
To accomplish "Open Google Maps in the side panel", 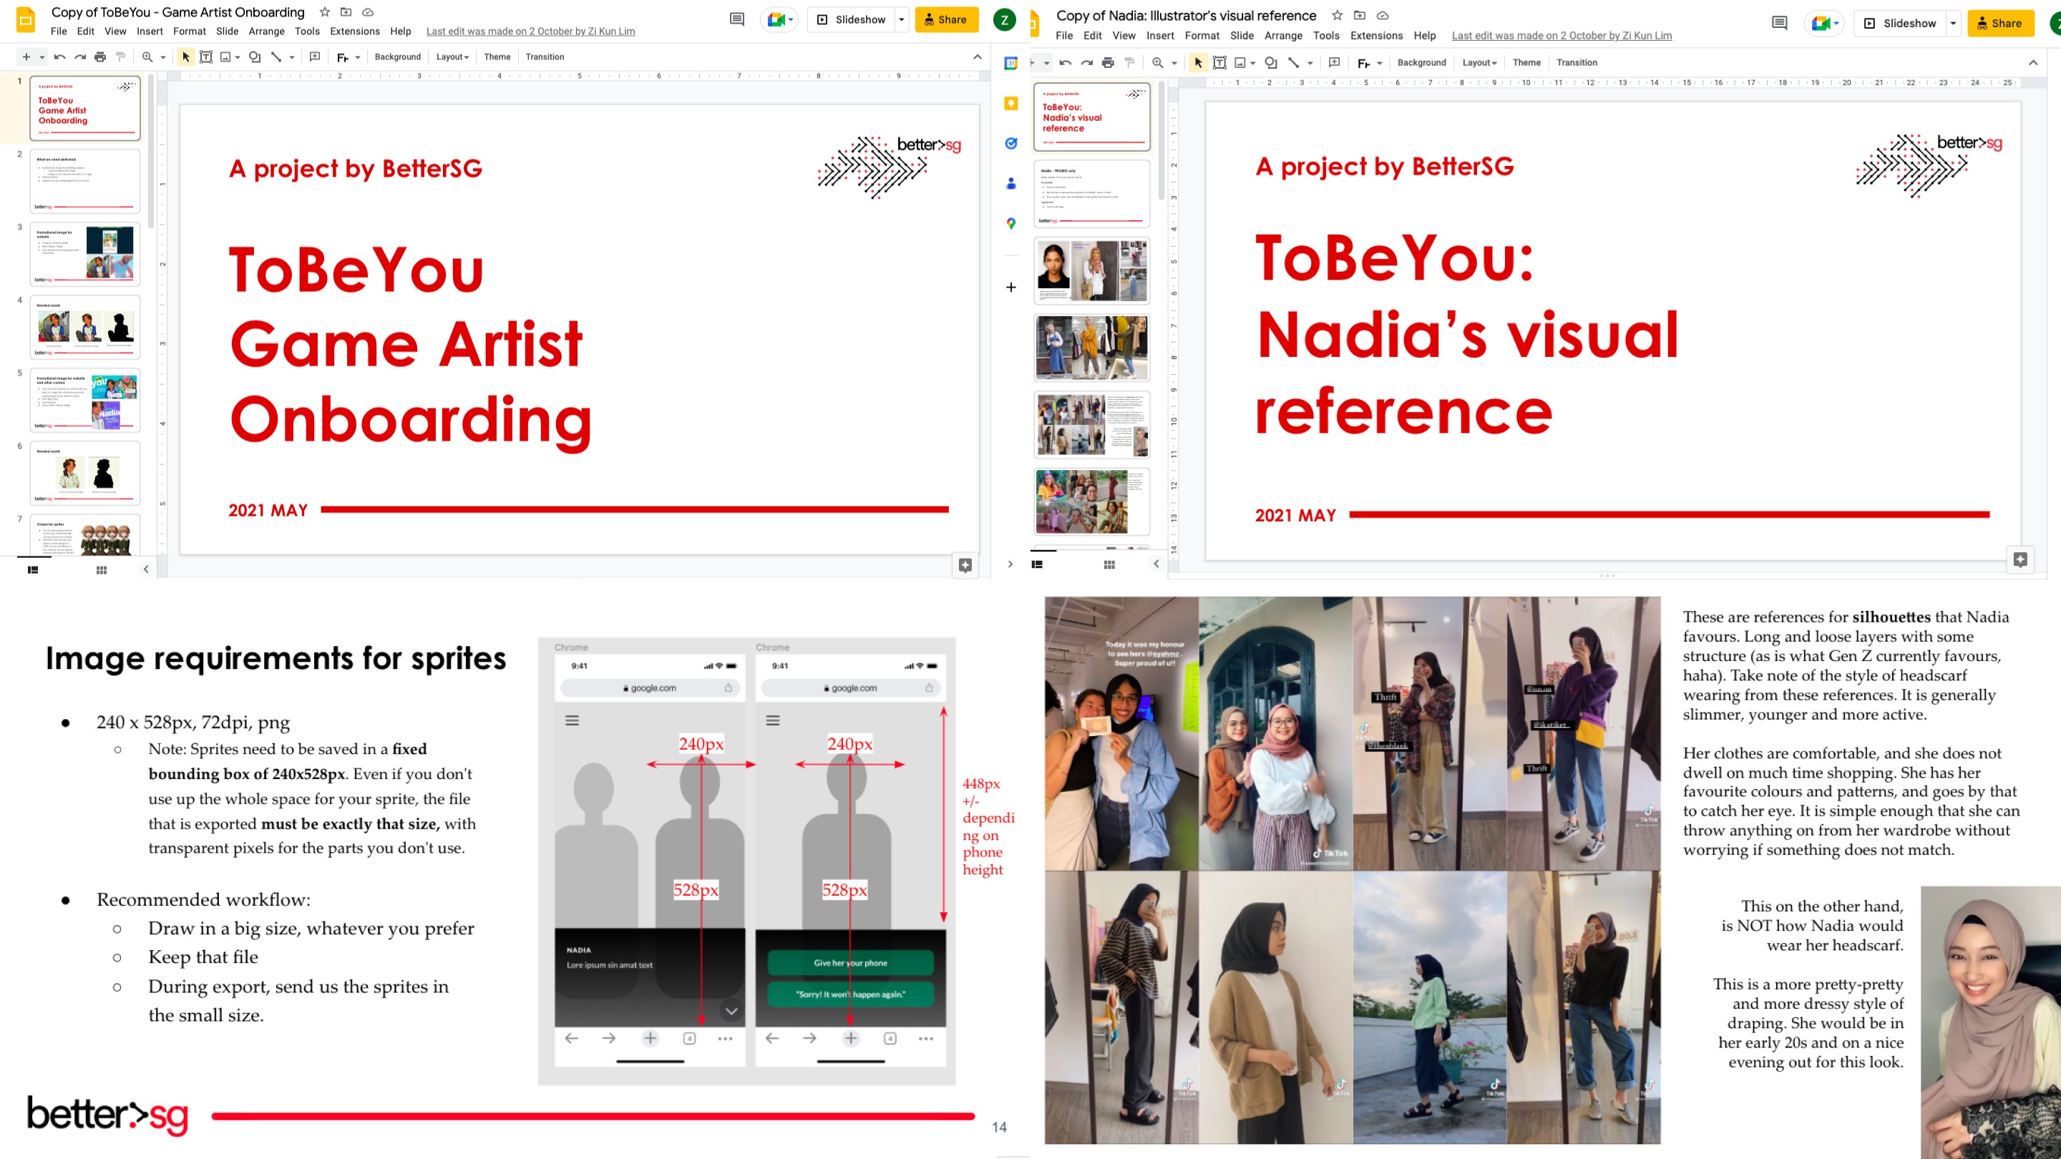I will click(x=1011, y=223).
